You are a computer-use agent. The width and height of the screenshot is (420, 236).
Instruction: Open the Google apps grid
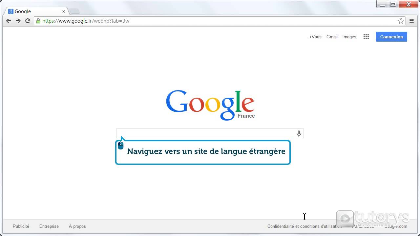click(x=366, y=37)
